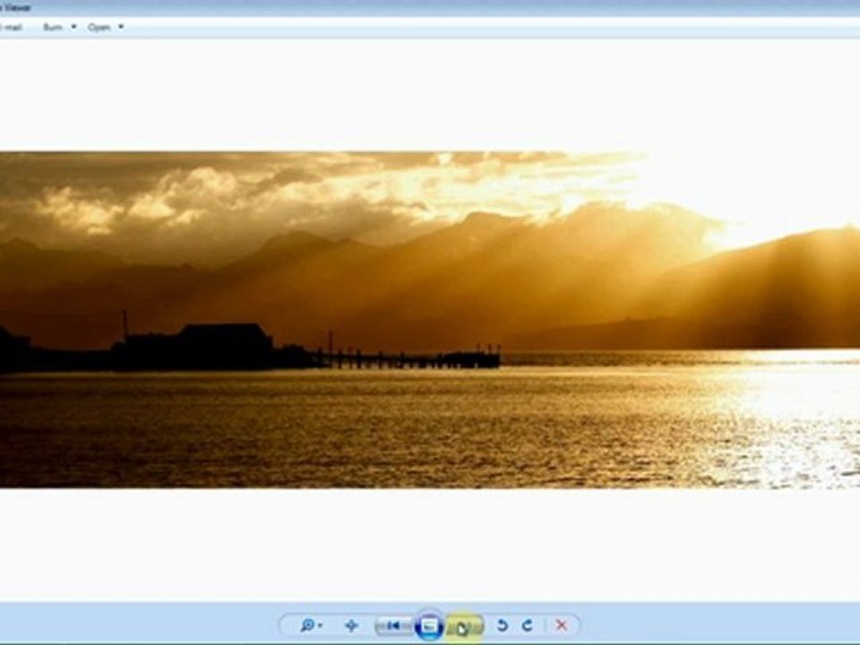Click the sunset landscape photo
Viewport: 860px width, 645px height.
(430, 320)
